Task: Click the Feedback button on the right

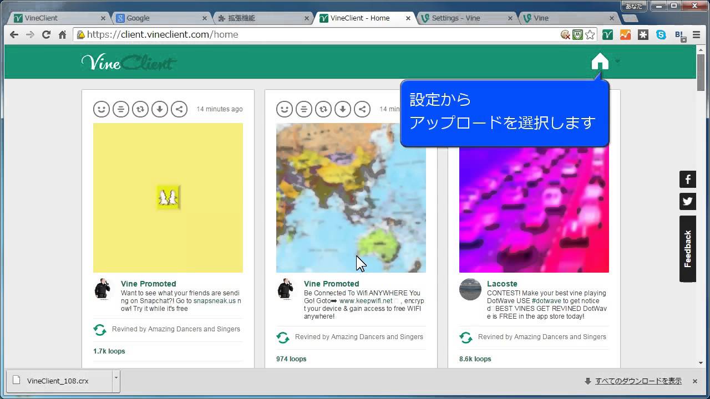Action: (x=688, y=249)
